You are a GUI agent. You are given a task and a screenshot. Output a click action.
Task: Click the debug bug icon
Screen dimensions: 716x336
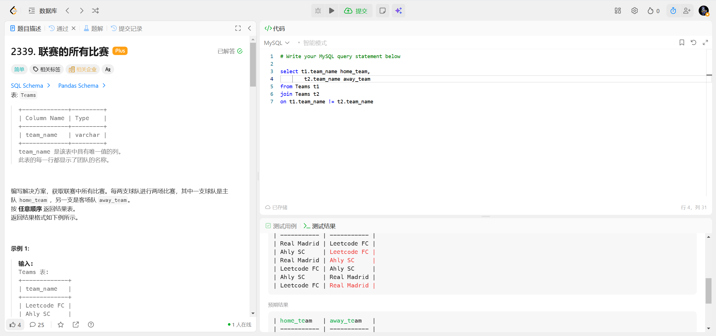tap(318, 11)
